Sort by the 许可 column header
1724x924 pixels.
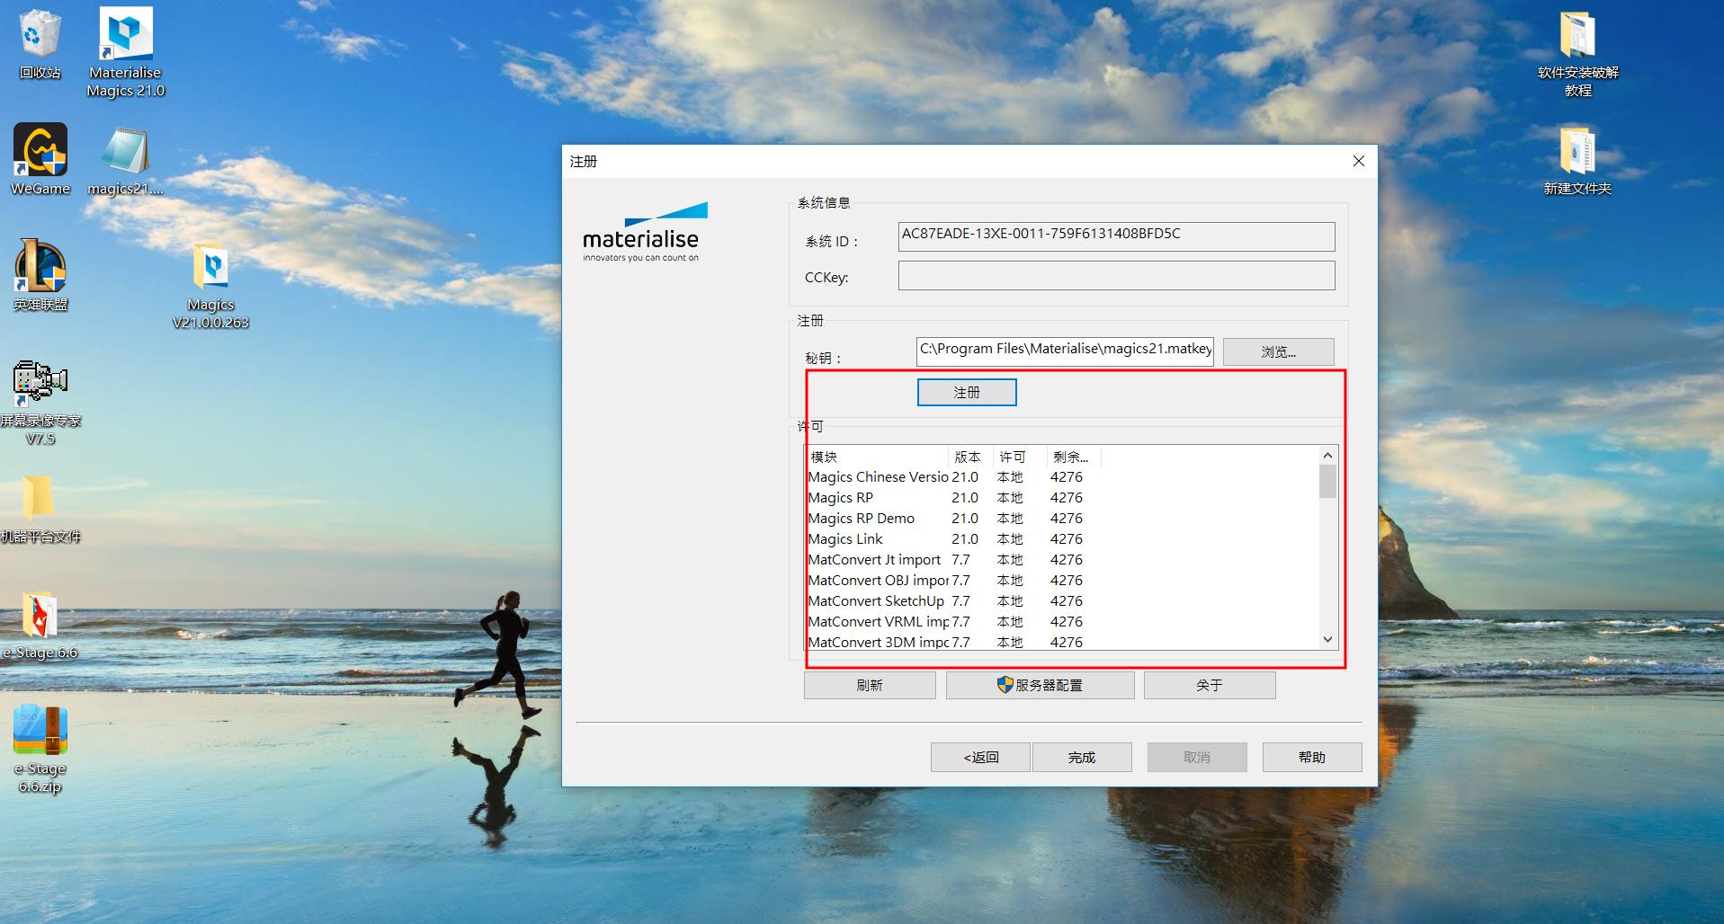[1020, 457]
